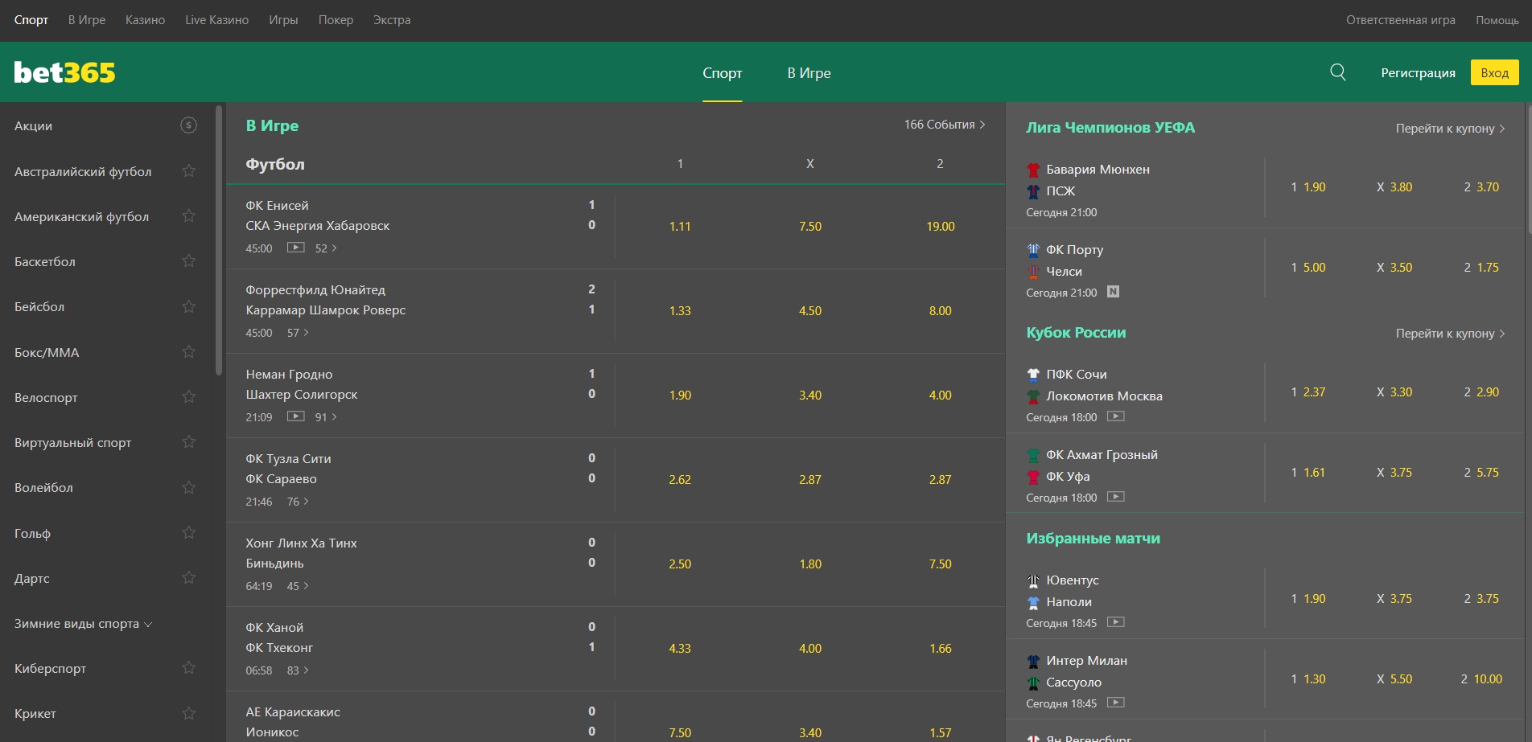Open Казино in top menu
1532x742 pixels.
(x=145, y=20)
